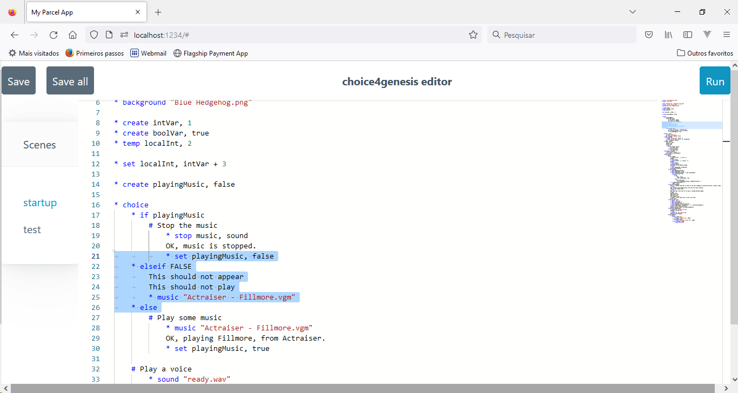Viewport: 738px width, 393px height.
Task: Click the shield tracking protection icon
Action: pyautogui.click(x=94, y=35)
